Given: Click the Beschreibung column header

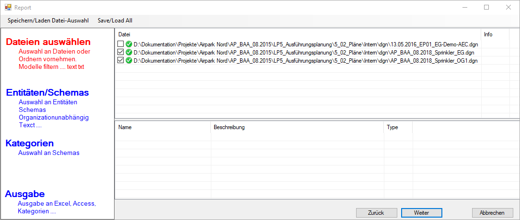Looking at the screenshot, I should pyautogui.click(x=298, y=127).
